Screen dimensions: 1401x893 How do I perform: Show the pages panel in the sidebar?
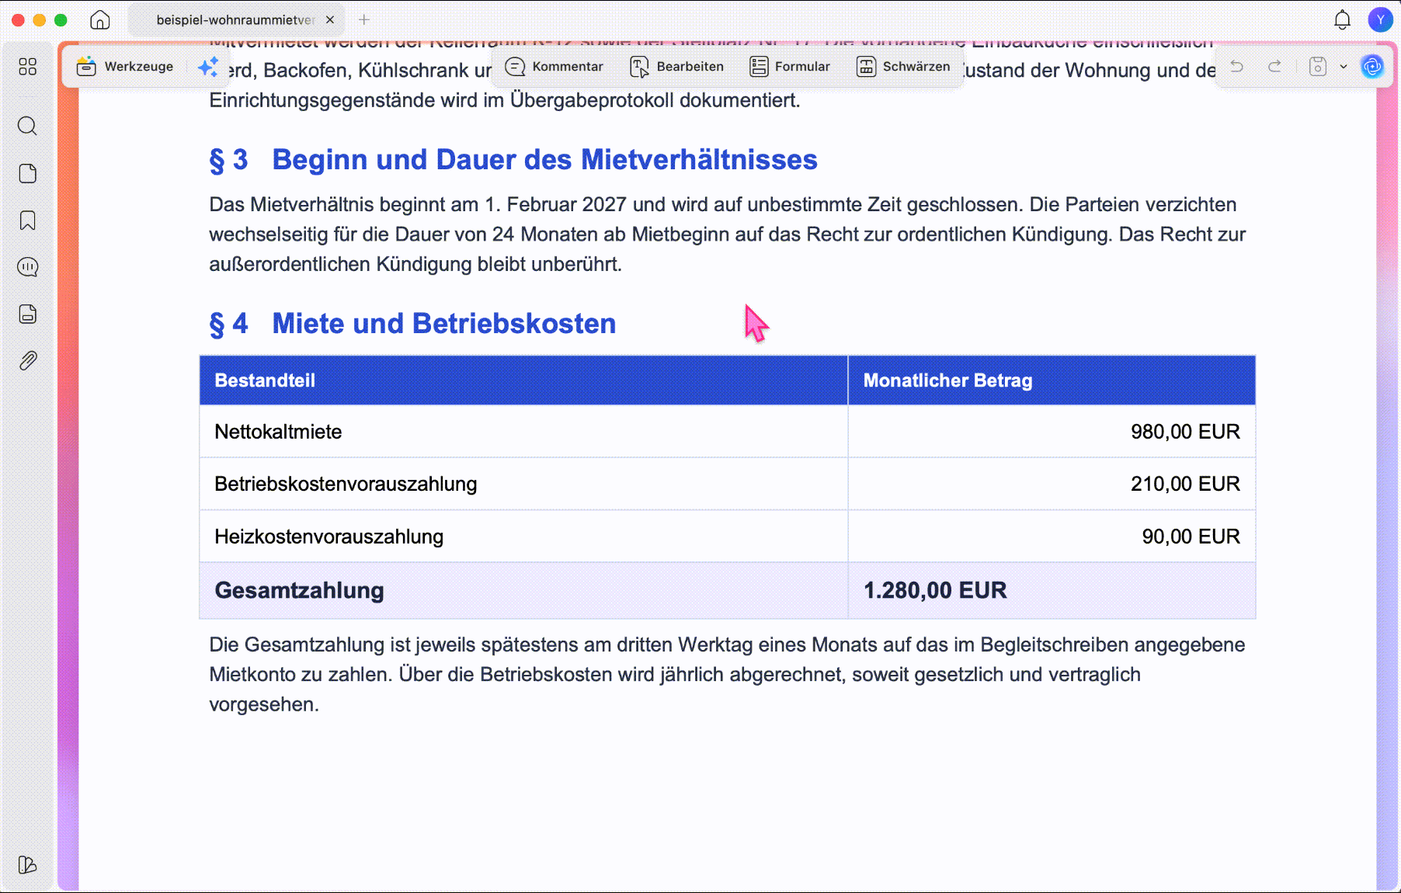click(x=28, y=173)
